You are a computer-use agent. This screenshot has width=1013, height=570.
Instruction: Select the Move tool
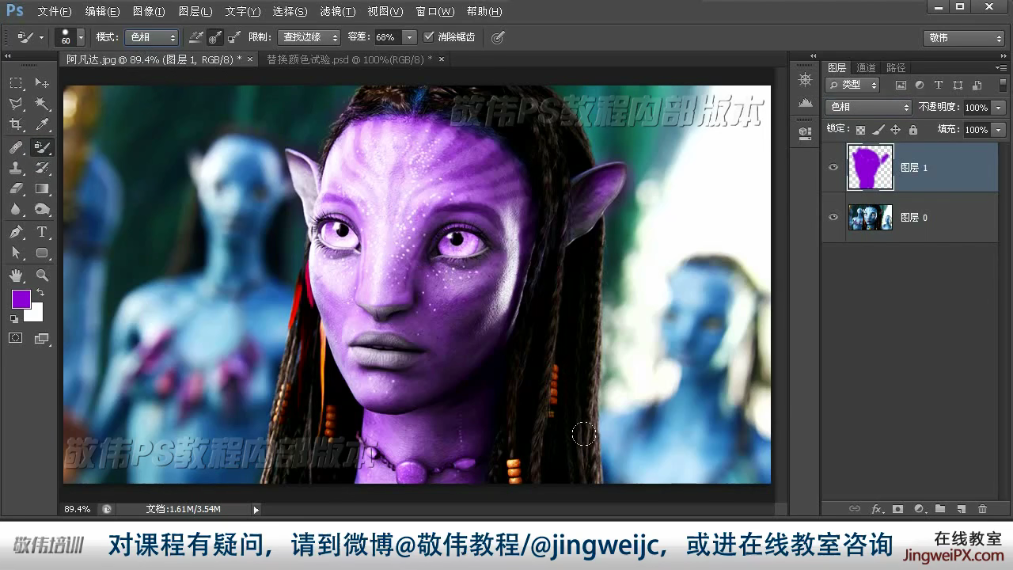[x=42, y=83]
